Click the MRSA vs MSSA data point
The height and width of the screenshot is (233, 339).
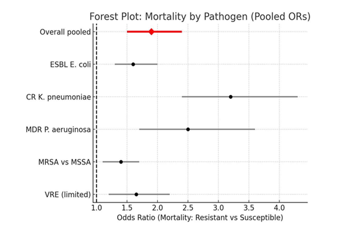[121, 162]
